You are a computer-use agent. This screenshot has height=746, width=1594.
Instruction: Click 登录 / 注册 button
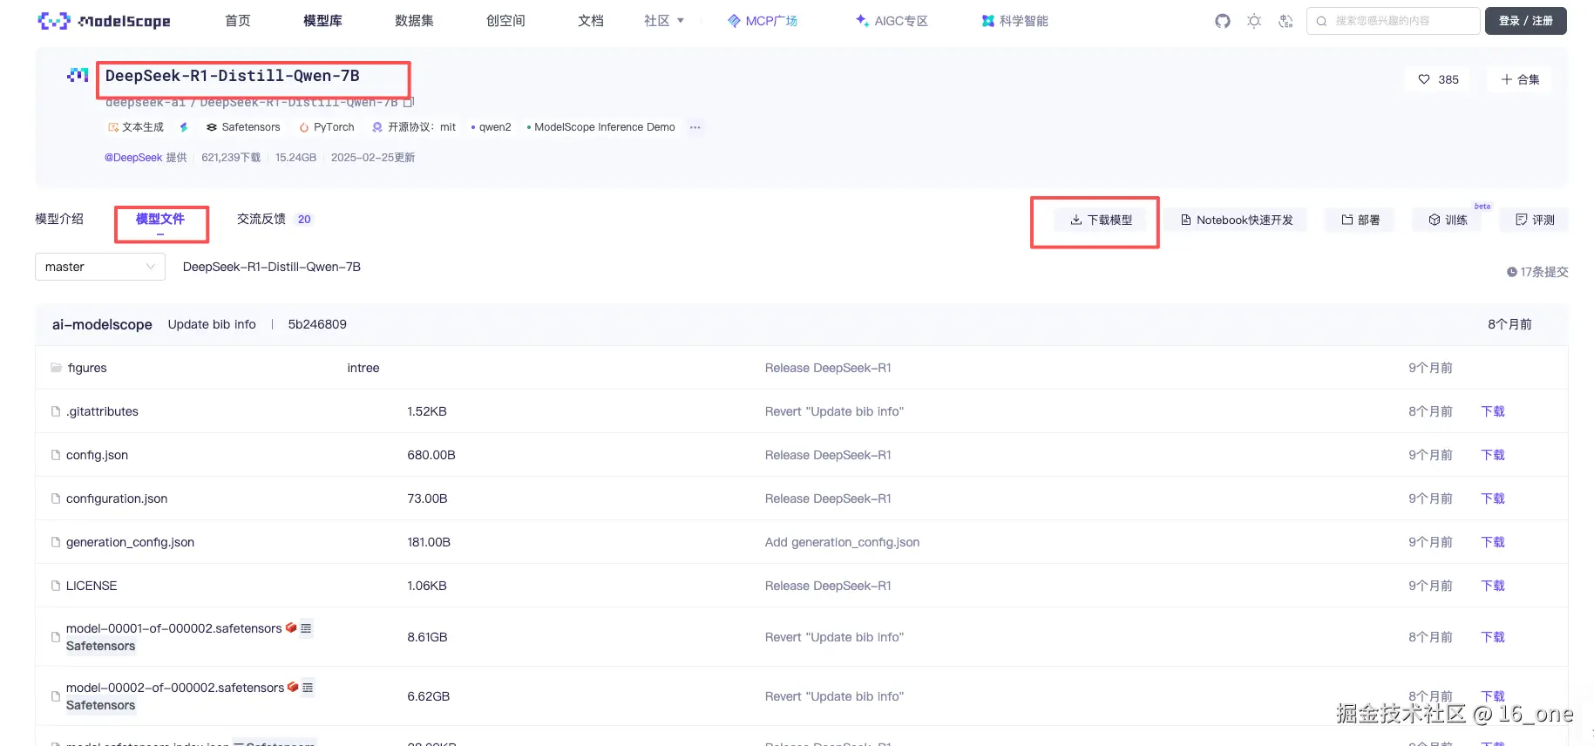(1526, 21)
